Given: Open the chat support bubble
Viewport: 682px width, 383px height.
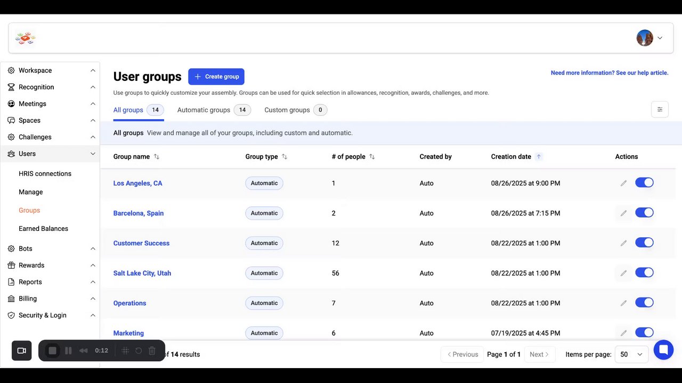Looking at the screenshot, I should coord(663,350).
